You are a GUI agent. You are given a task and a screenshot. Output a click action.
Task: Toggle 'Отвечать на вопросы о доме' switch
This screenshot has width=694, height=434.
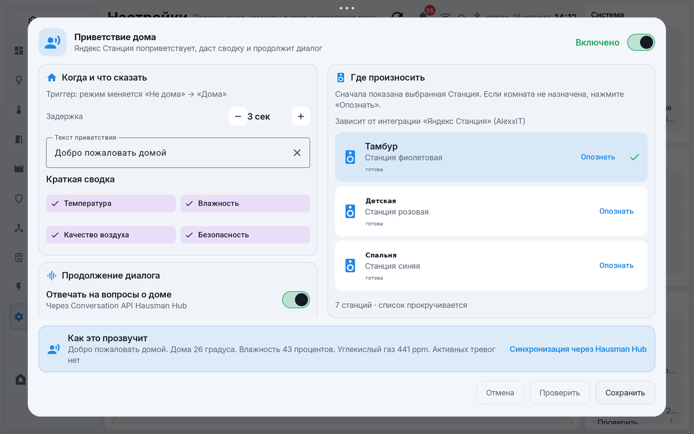point(296,299)
